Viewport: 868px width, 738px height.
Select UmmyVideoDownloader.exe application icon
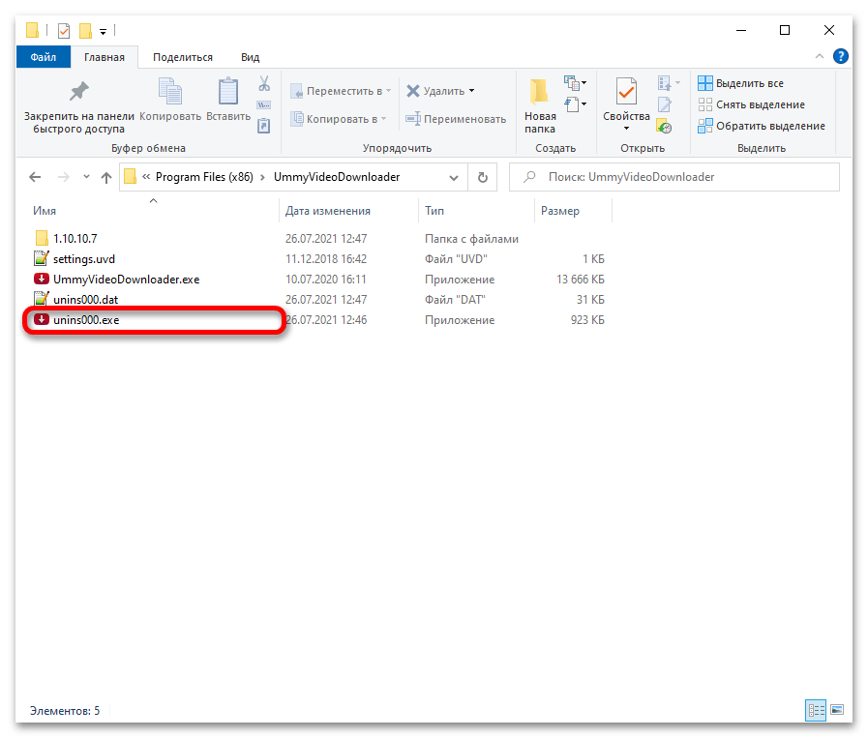click(42, 280)
